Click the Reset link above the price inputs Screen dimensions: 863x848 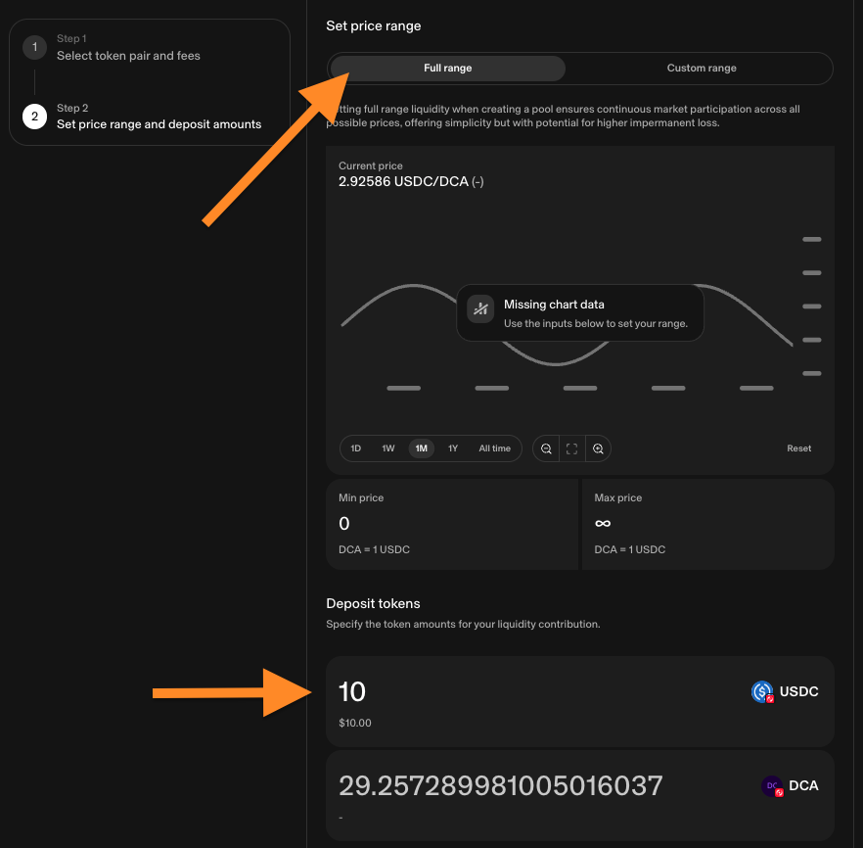tap(798, 448)
